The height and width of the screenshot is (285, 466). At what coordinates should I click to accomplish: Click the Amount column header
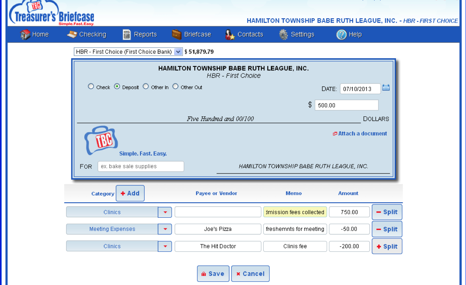tap(348, 193)
